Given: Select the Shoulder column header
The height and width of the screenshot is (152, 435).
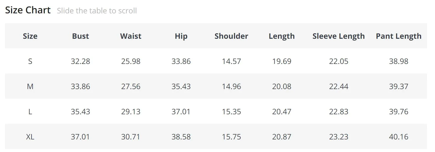Looking at the screenshot, I should [231, 36].
